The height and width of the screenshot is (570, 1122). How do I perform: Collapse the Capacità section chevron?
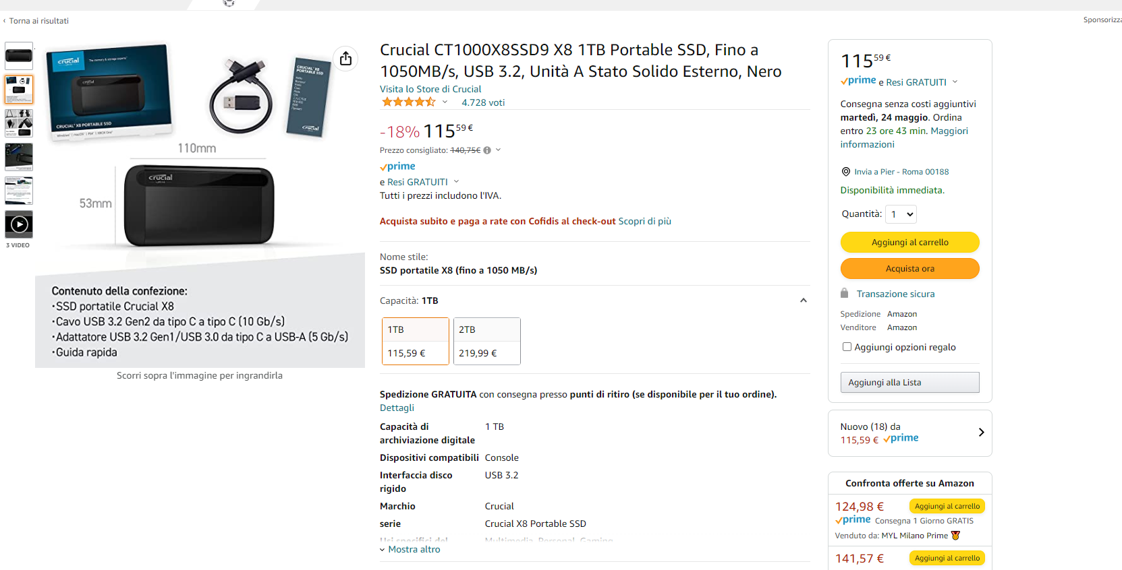point(803,300)
